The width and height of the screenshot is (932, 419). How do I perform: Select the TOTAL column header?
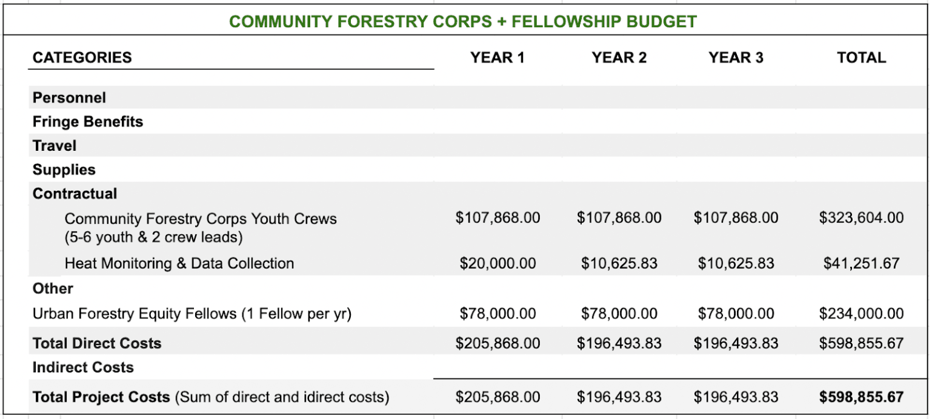click(861, 58)
